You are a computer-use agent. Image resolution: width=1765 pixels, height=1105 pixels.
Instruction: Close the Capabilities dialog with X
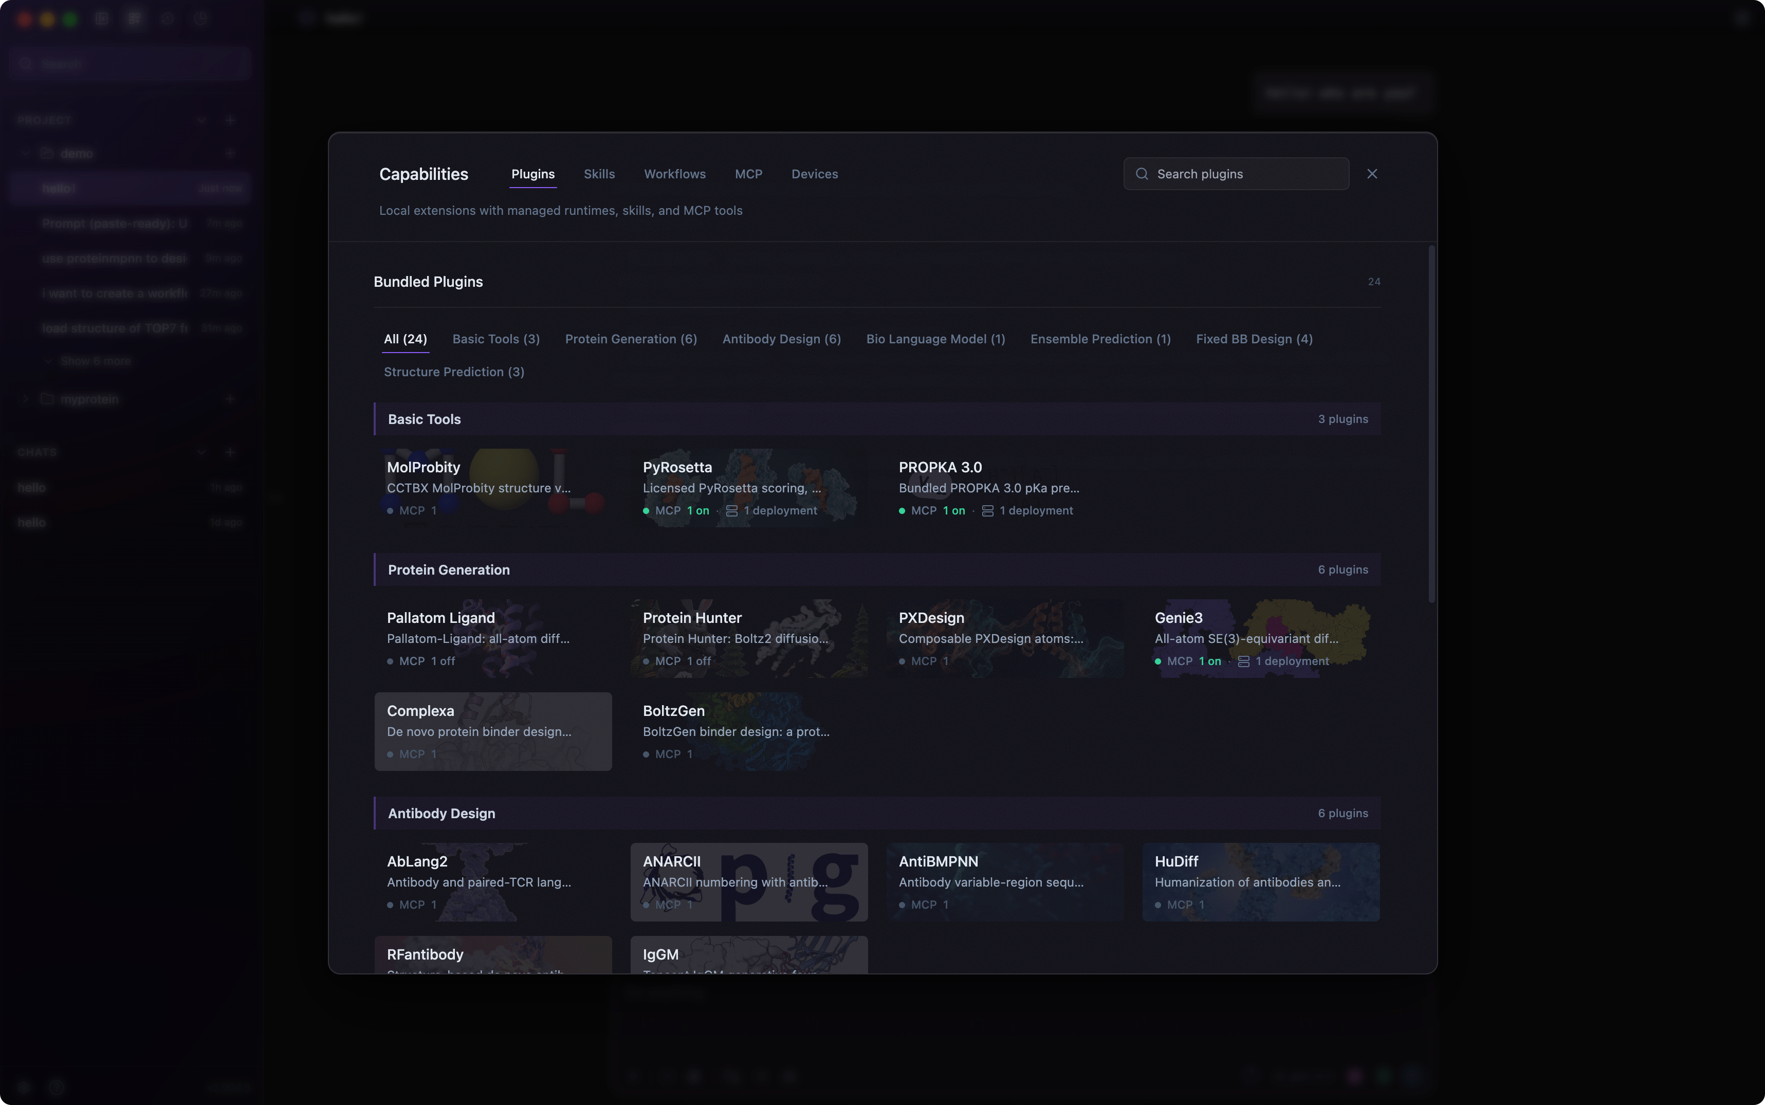point(1372,174)
